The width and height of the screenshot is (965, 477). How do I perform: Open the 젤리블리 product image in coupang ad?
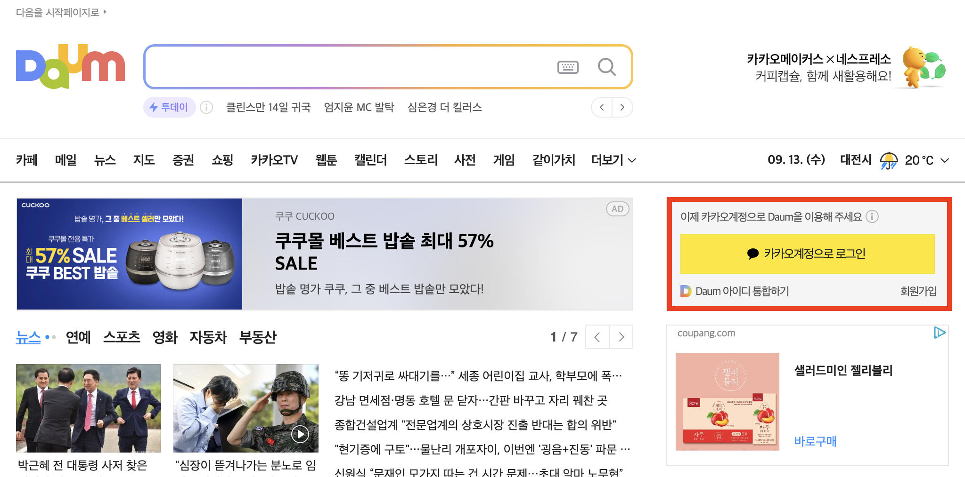tap(727, 402)
